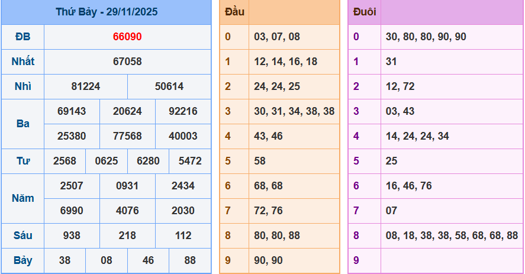The image size is (525, 274).
Task: Select sixth prize number 938
Action: [72, 236]
